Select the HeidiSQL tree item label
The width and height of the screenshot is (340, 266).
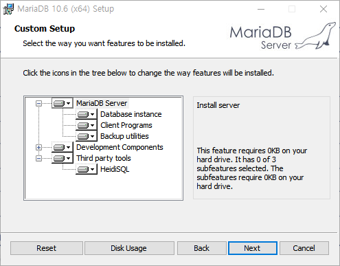[x=115, y=169]
